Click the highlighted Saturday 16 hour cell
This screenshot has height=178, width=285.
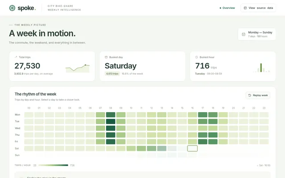tap(192, 148)
